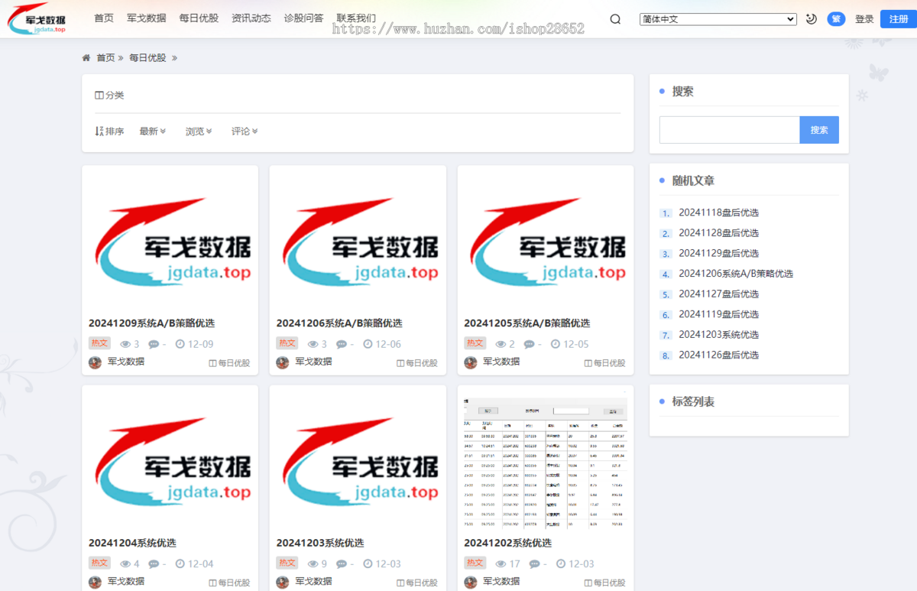The image size is (917, 591).
Task: Click 每日优股 in the breadcrumb
Action: click(x=147, y=57)
